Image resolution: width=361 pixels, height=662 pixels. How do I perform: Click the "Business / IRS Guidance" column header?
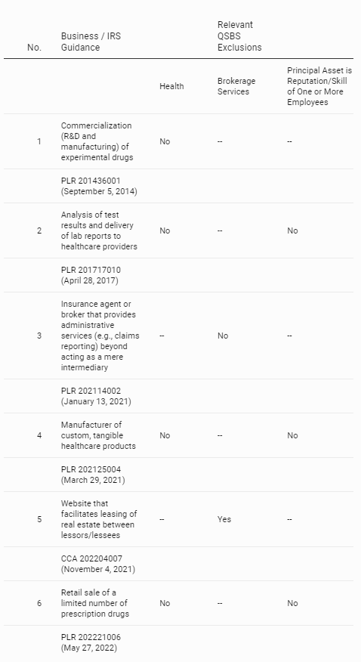pos(91,42)
